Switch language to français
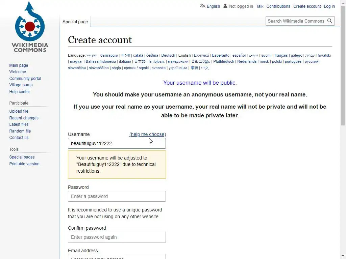The height and width of the screenshot is (259, 346). click(x=281, y=56)
